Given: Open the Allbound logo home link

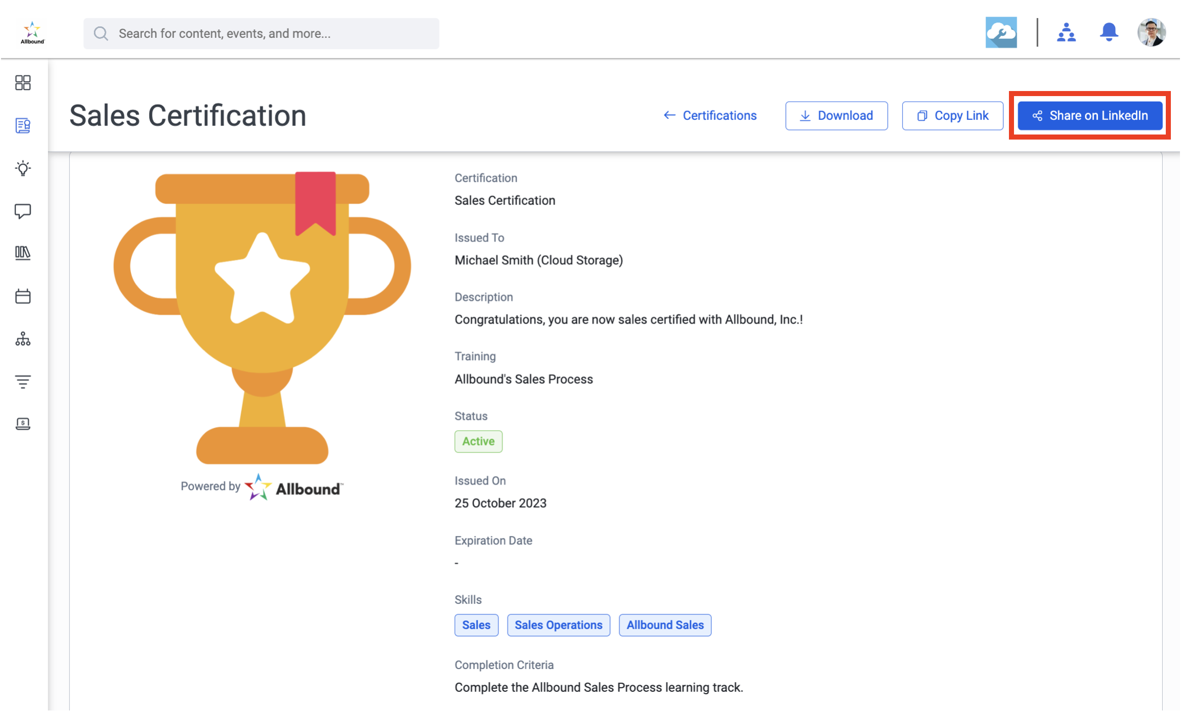Looking at the screenshot, I should pos(32,33).
